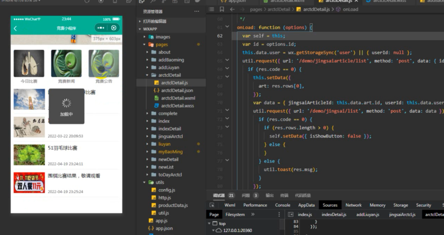The height and width of the screenshot is (235, 444).
Task: Open arctclDetail.wxml file
Action: 178,98
